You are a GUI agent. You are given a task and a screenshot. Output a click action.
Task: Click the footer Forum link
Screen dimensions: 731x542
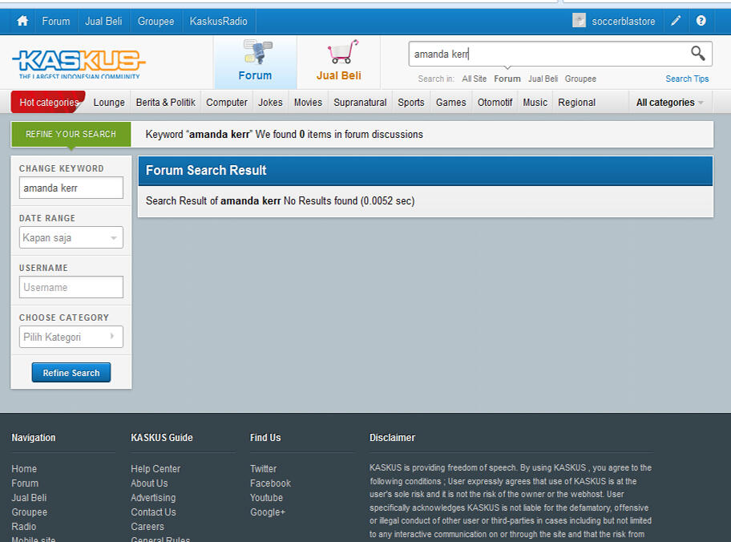coord(25,483)
